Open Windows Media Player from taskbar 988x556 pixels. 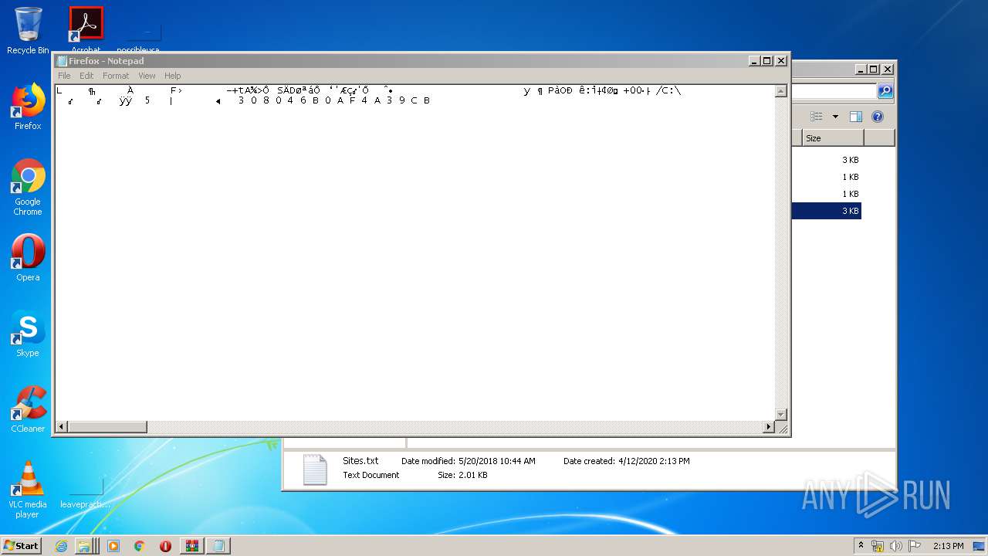113,546
